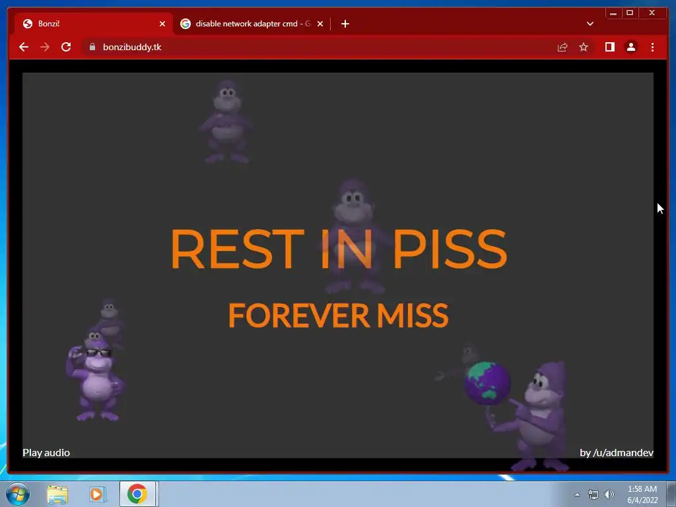This screenshot has height=507, width=676.
Task: Open the Chrome three-dot menu
Action: pyautogui.click(x=652, y=47)
